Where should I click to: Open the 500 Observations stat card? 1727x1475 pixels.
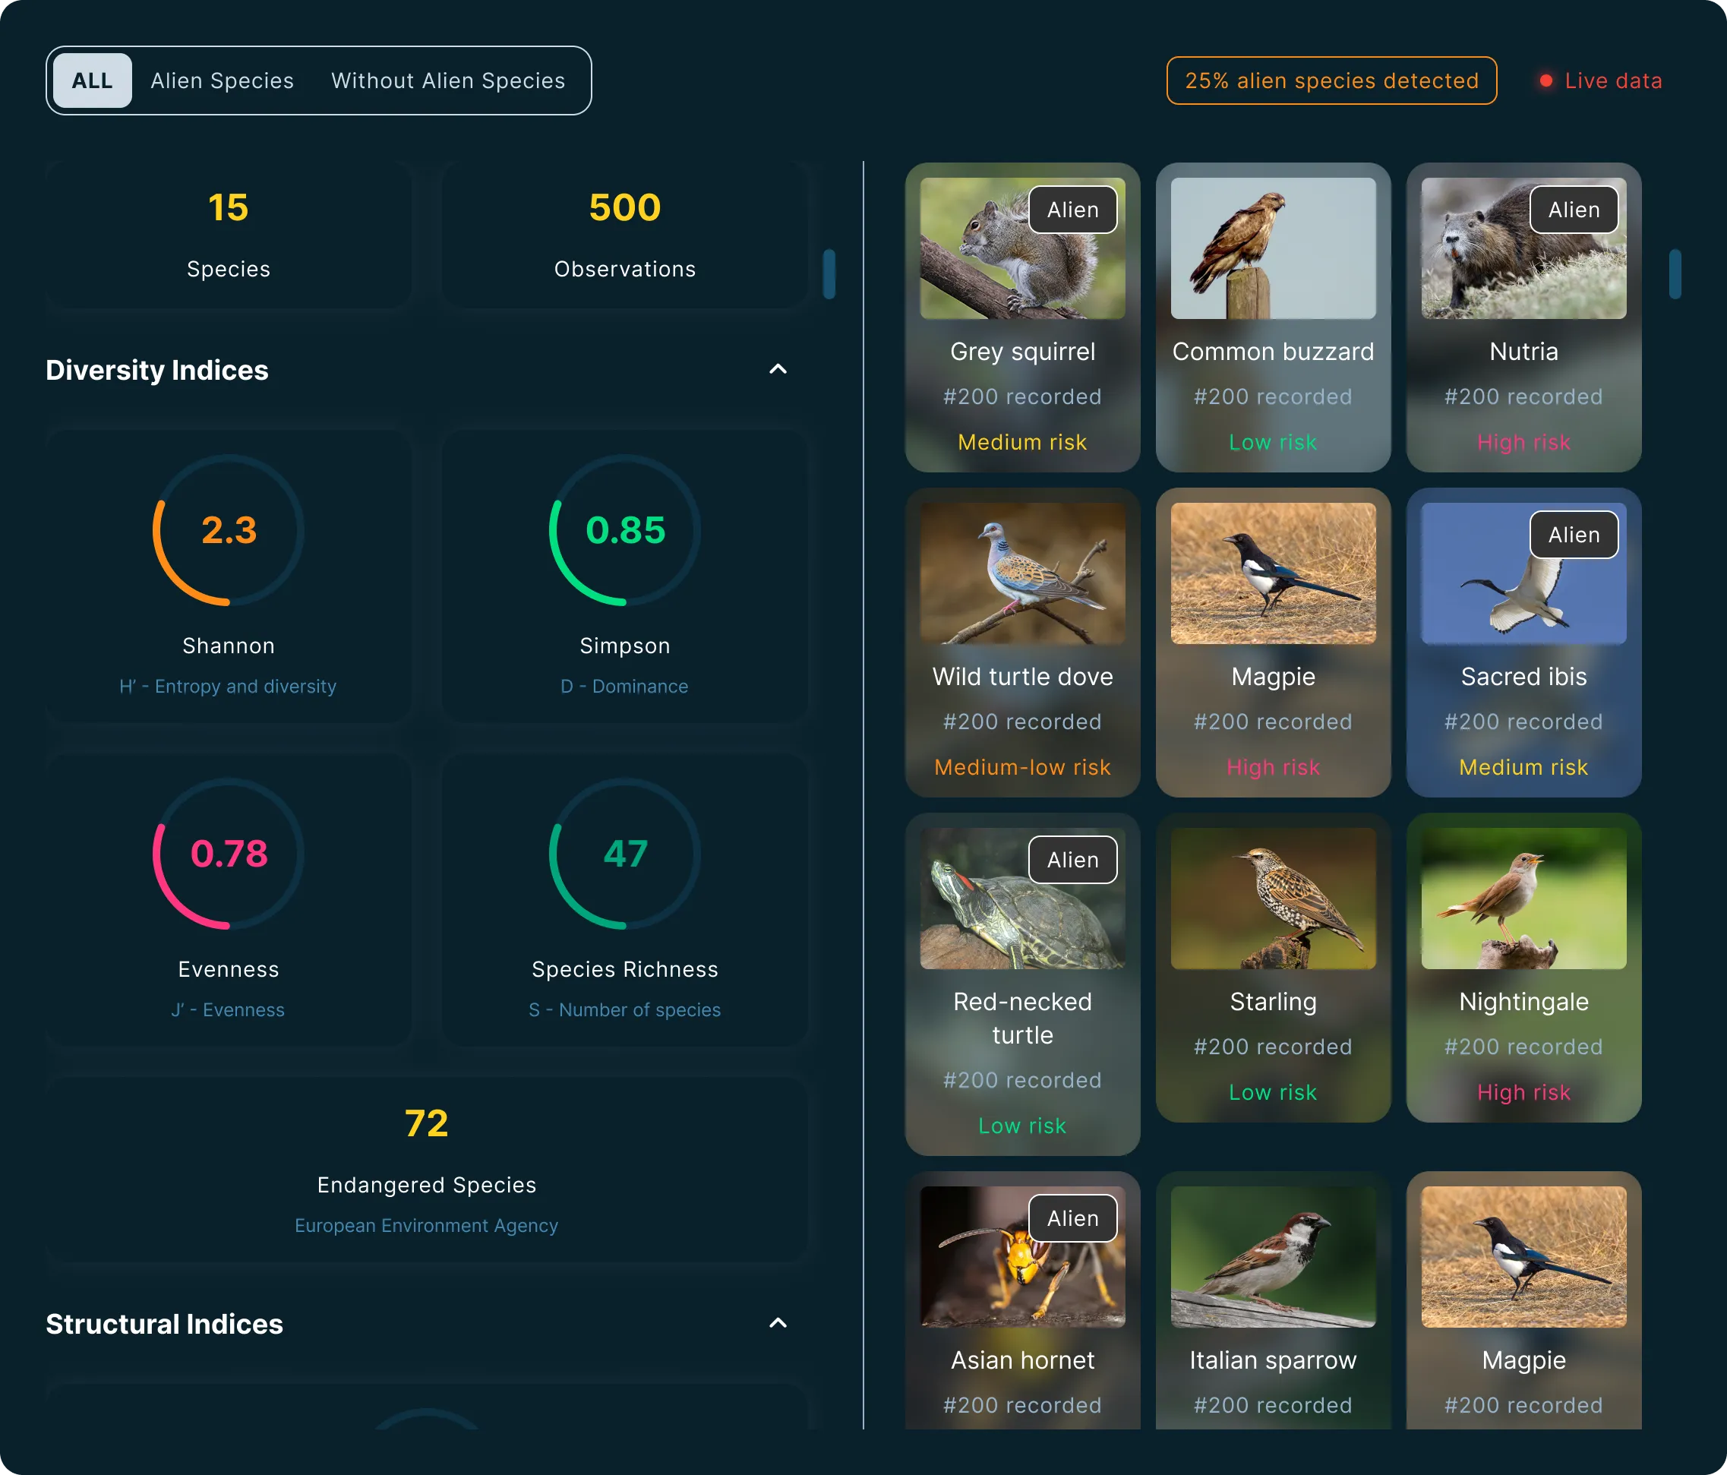(x=625, y=235)
